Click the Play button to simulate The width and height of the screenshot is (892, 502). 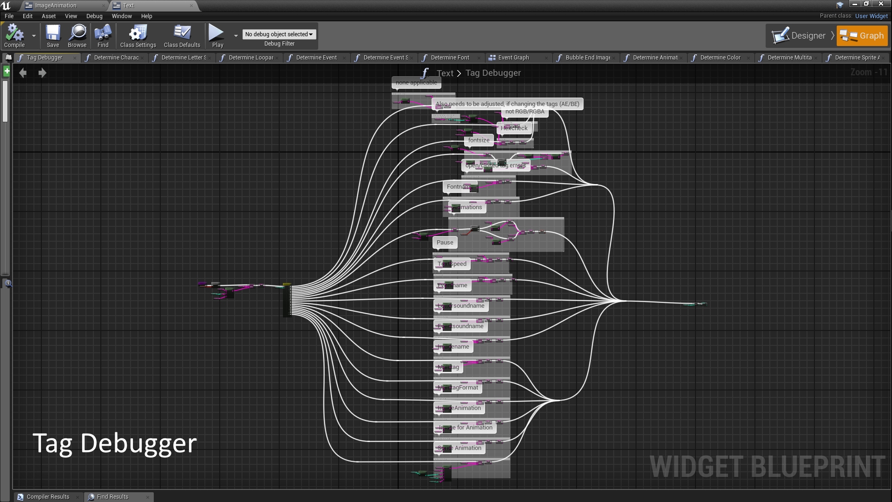pos(216,35)
